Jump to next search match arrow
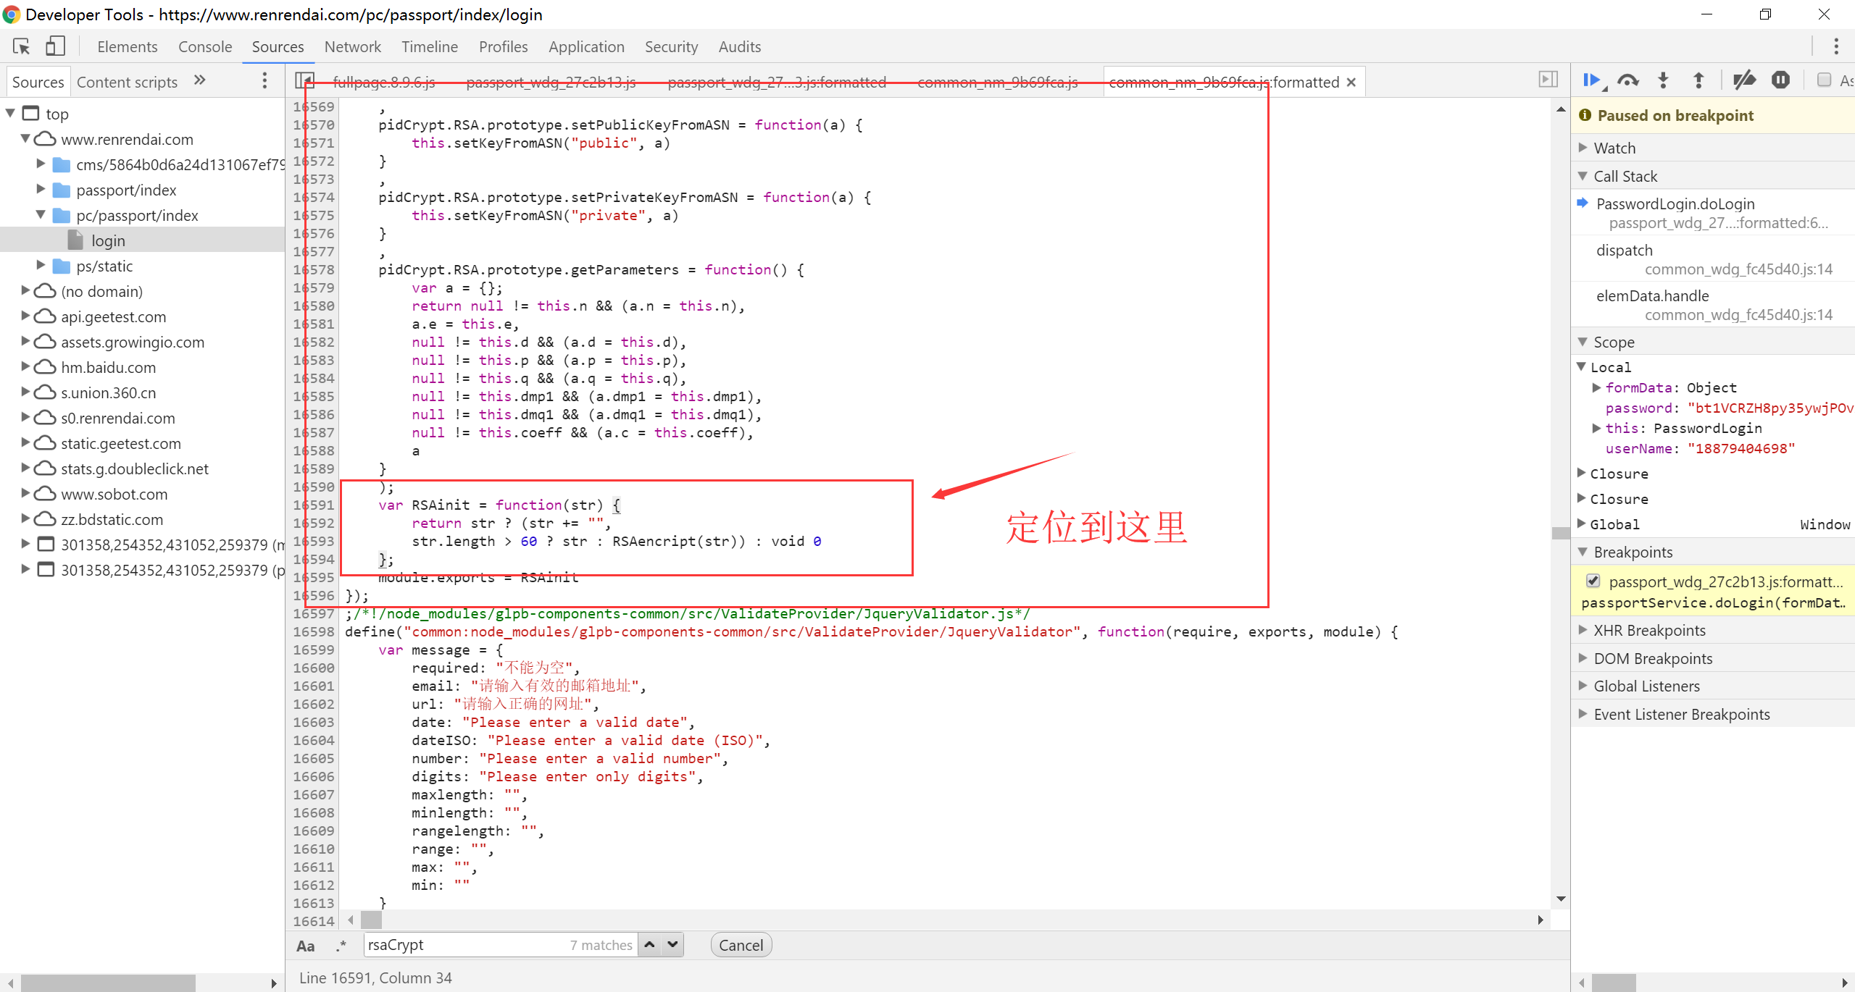 673,944
